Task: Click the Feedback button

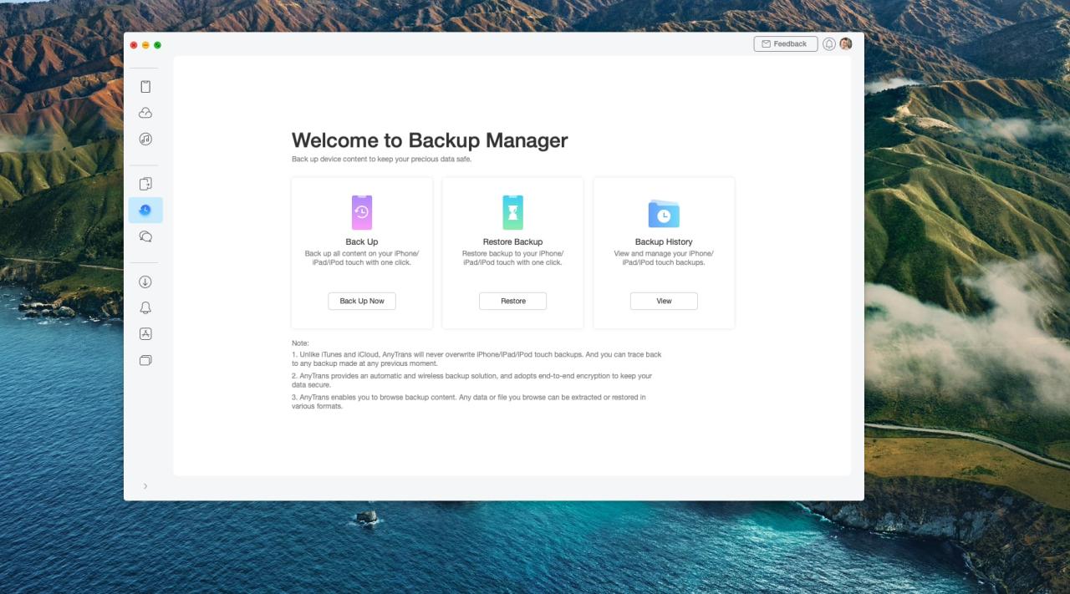Action: coord(786,44)
